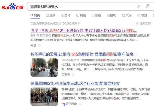Click the badge icon next to 天下网商
154x109 pixels.
80,104
